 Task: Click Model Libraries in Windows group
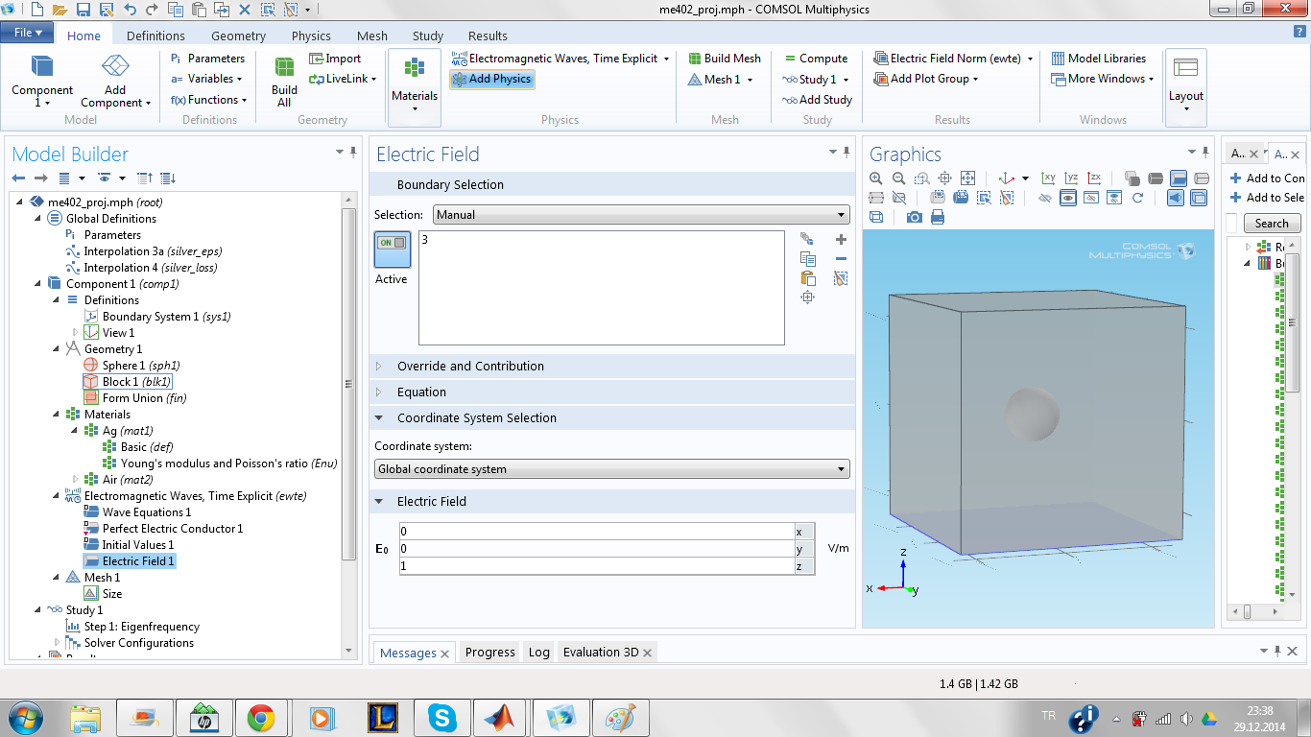coord(1098,59)
